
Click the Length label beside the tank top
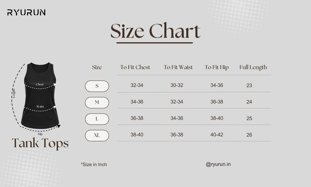[14, 93]
